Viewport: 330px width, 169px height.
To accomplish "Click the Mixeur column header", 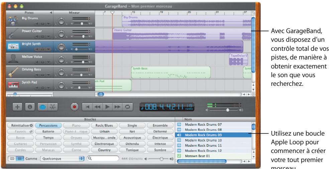I will click(74, 13).
